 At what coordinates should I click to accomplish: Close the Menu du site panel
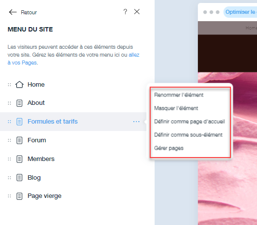click(137, 12)
